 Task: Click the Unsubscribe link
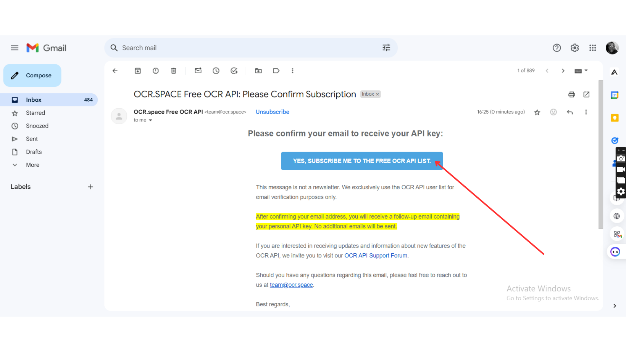coord(273,112)
